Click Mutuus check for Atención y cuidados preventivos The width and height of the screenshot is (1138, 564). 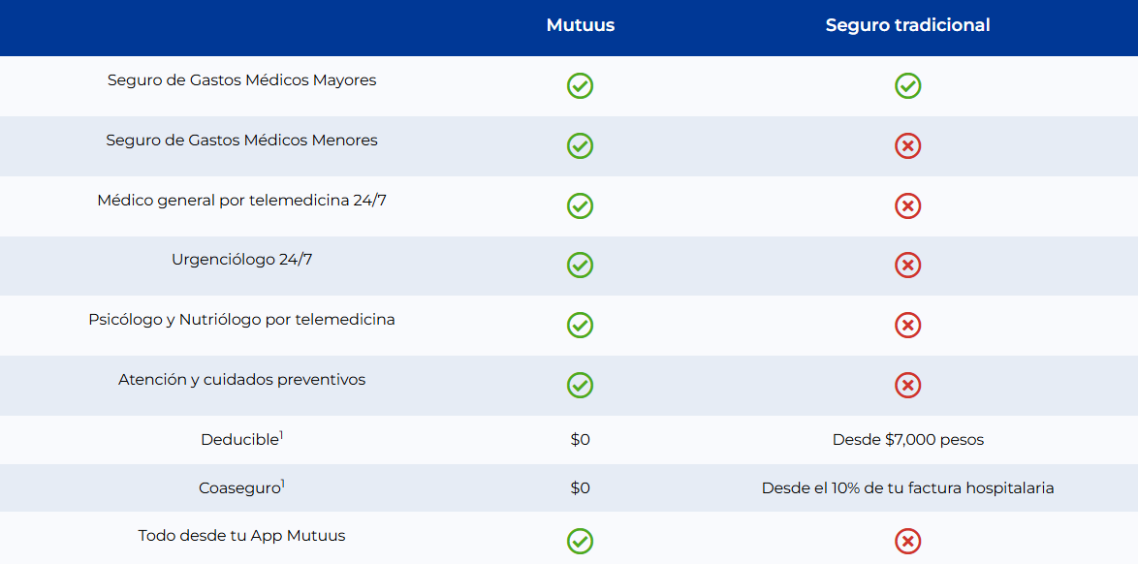[580, 385]
